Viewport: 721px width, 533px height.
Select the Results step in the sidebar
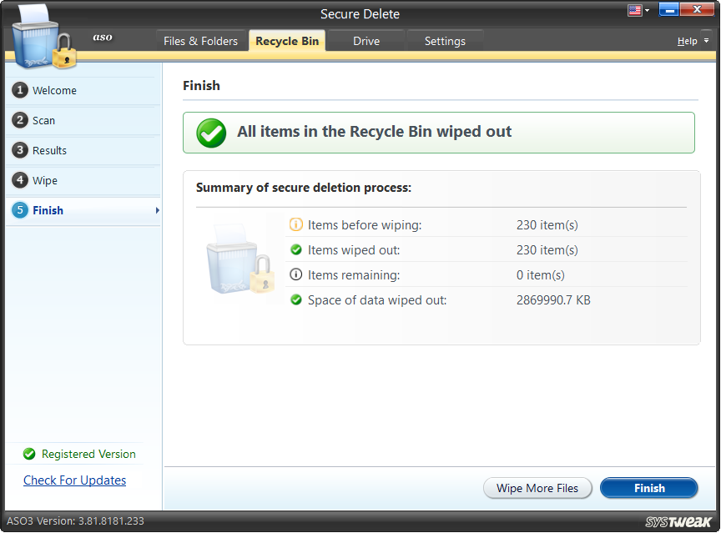pyautogui.click(x=48, y=150)
